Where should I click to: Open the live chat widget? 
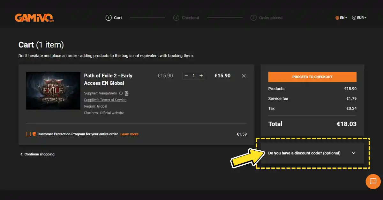pyautogui.click(x=373, y=181)
